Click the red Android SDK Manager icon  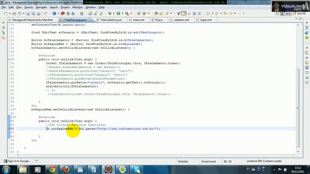62,14
